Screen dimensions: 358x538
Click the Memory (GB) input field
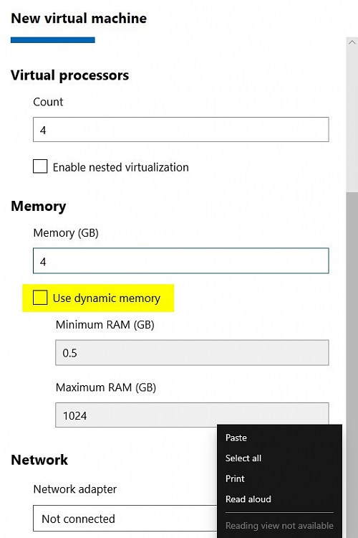(x=181, y=261)
